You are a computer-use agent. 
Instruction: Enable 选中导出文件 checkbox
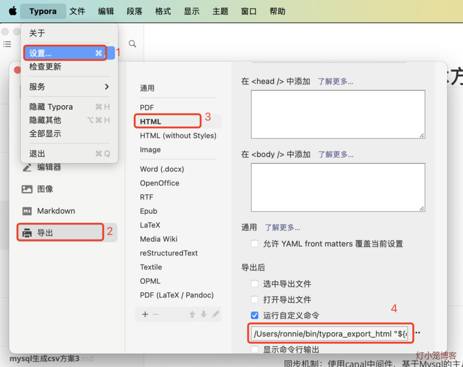pyautogui.click(x=255, y=284)
